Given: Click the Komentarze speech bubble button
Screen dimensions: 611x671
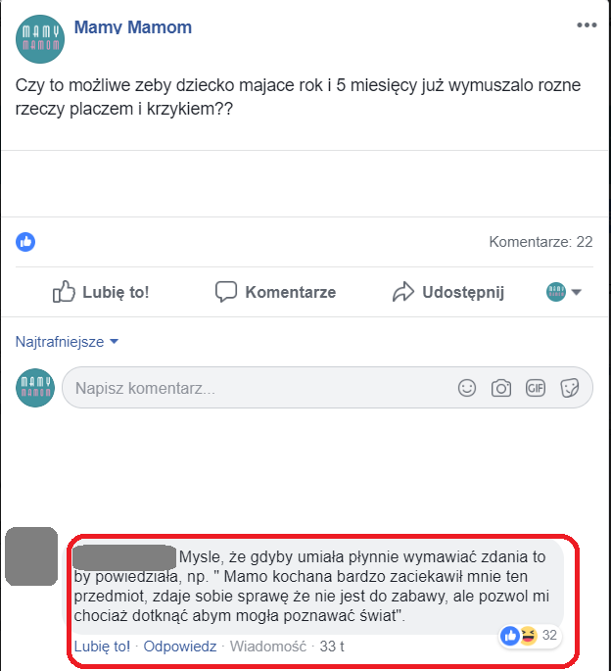Looking at the screenshot, I should pyautogui.click(x=275, y=292).
